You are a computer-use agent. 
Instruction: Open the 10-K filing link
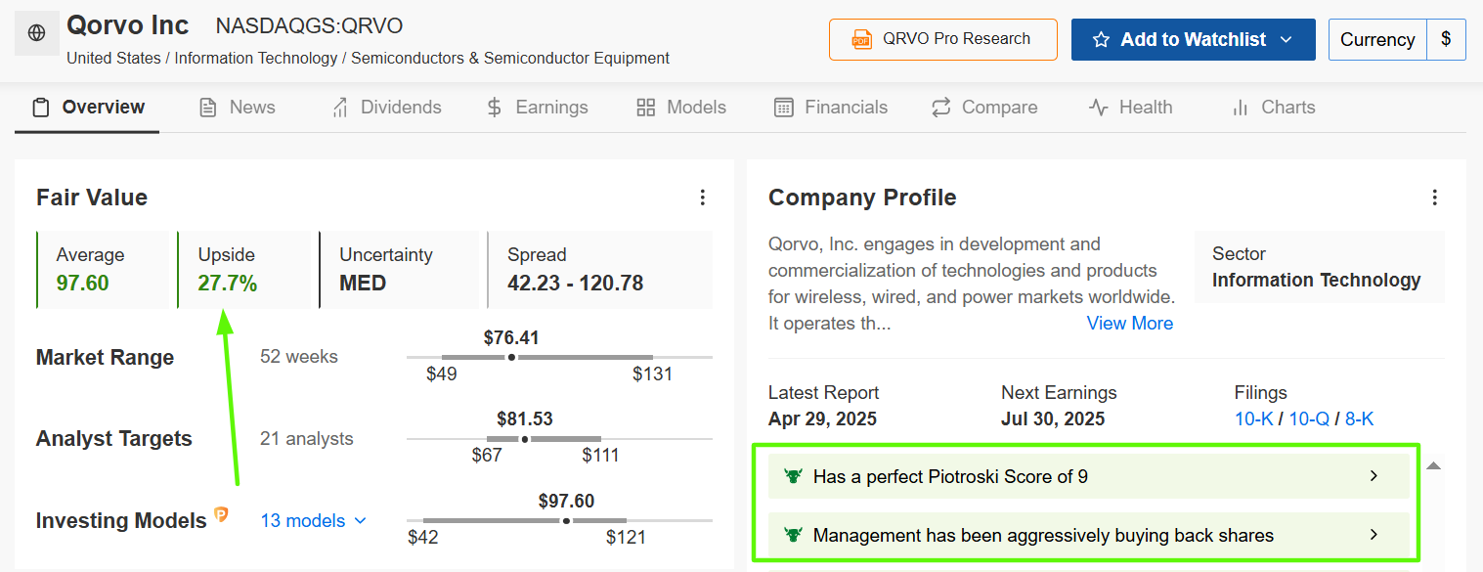tap(1254, 418)
